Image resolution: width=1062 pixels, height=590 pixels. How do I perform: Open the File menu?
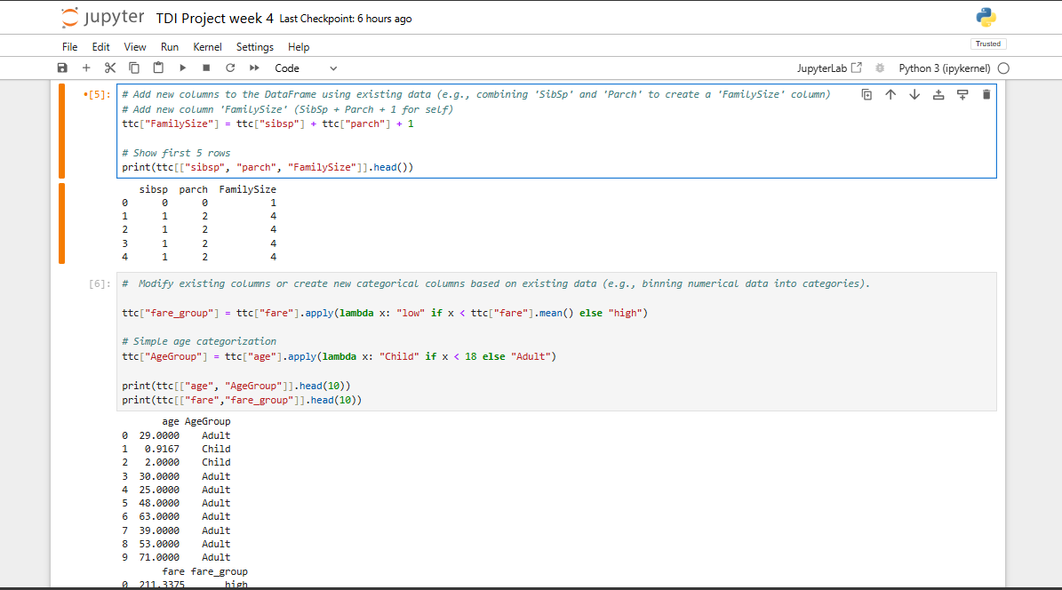click(69, 47)
